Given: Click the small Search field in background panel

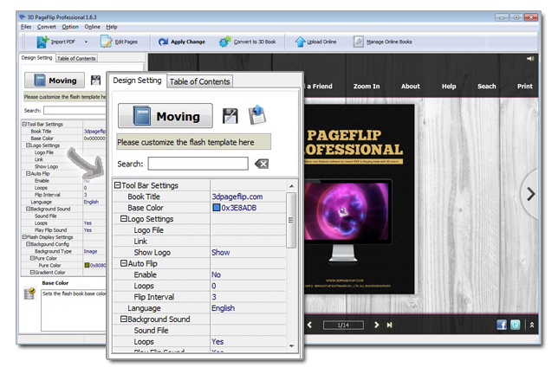Looking at the screenshot, I should point(75,111).
